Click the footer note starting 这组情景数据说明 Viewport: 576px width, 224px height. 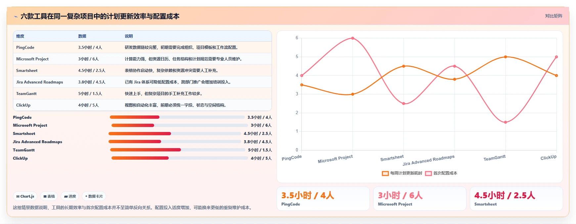click(133, 208)
